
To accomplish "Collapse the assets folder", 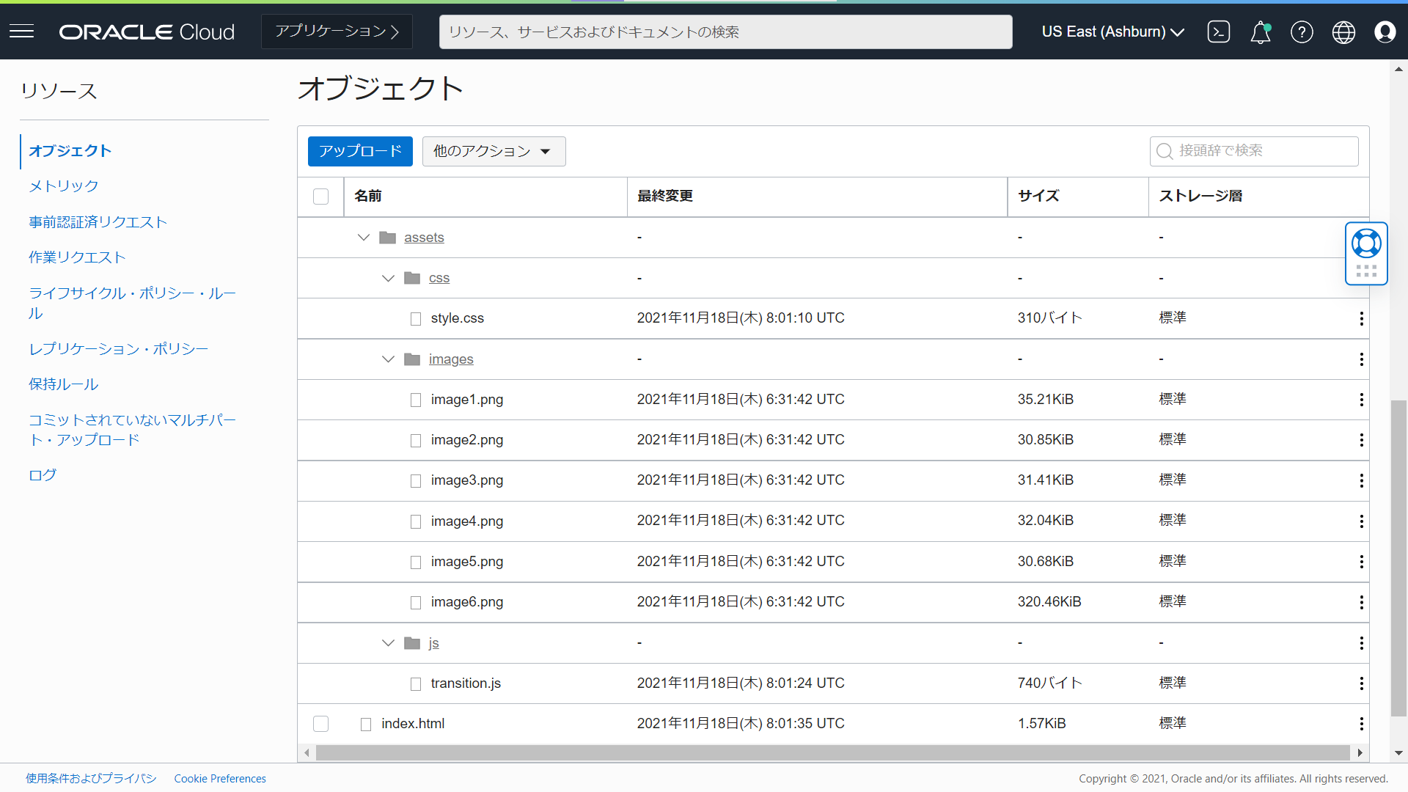I will point(363,238).
